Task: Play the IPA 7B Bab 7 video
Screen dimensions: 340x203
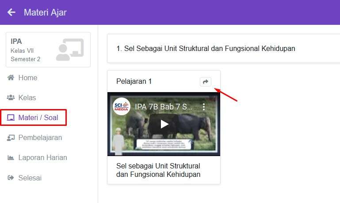Action: coord(164,124)
